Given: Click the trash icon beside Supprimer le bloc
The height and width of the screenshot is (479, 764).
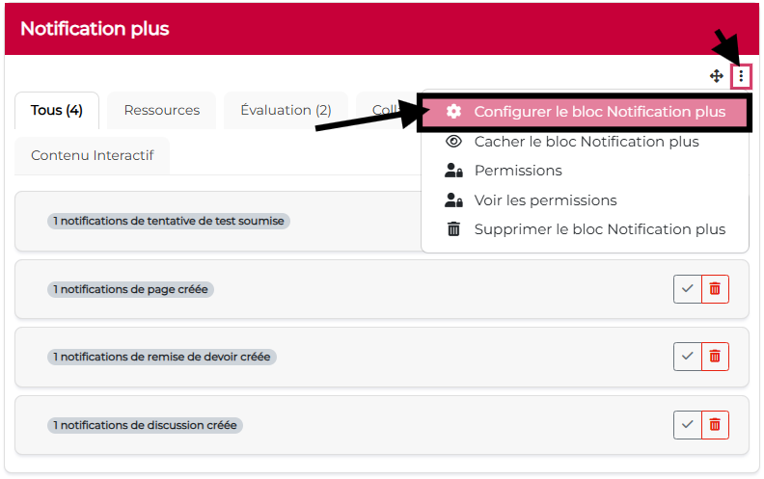Looking at the screenshot, I should 453,229.
